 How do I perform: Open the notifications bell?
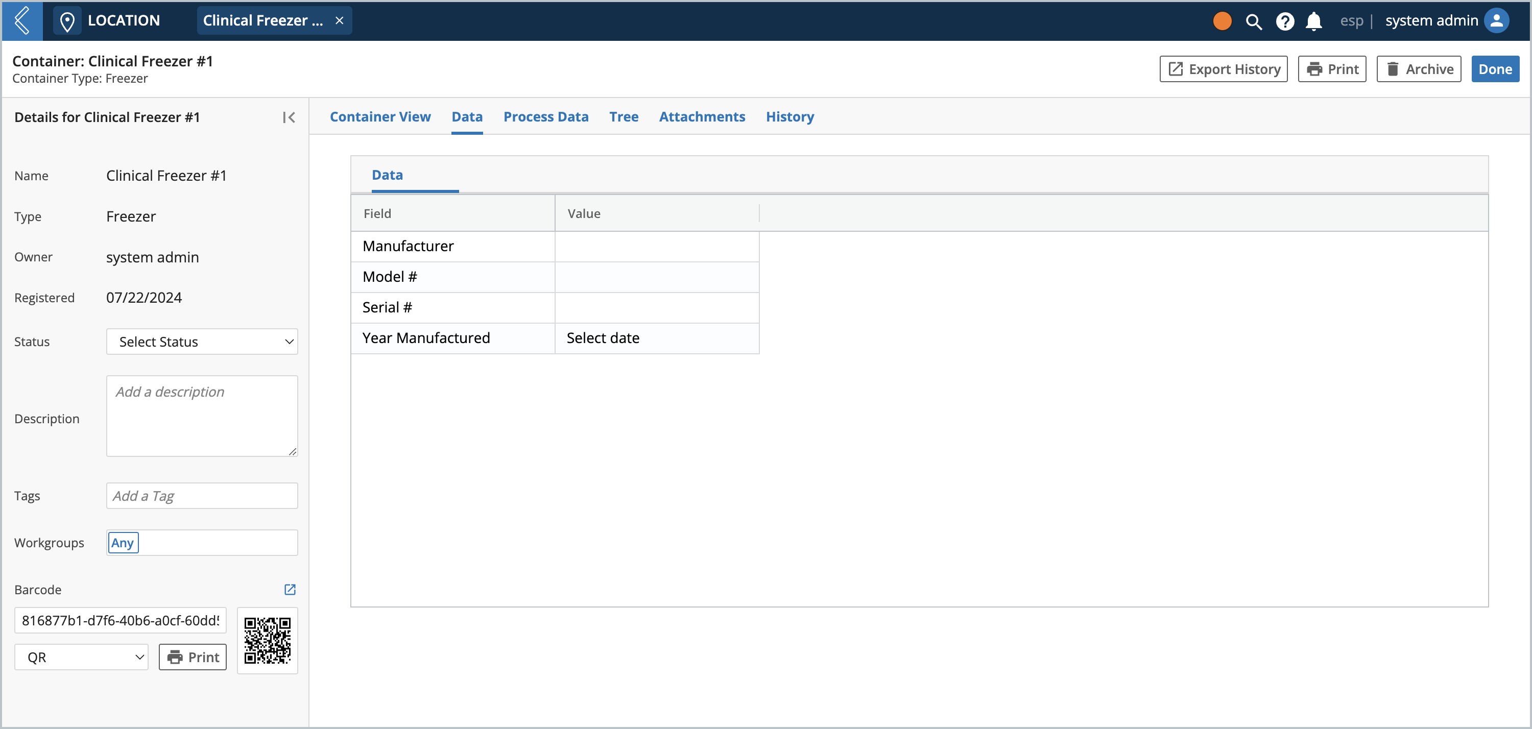[1313, 21]
